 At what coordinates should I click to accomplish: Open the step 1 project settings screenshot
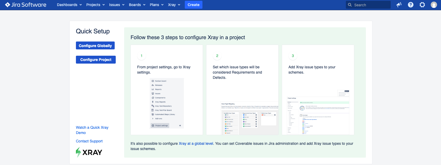(x=167, y=103)
